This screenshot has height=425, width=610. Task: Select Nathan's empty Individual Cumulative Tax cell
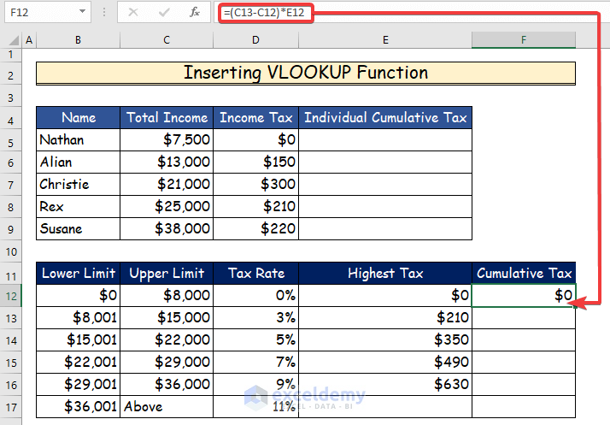pyautogui.click(x=385, y=140)
